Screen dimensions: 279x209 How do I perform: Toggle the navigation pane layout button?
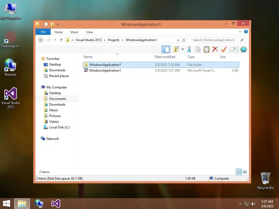click(x=166, y=50)
